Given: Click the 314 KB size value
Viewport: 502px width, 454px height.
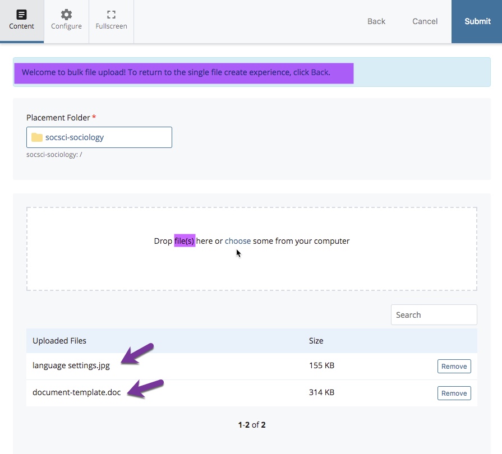Looking at the screenshot, I should click(x=321, y=392).
